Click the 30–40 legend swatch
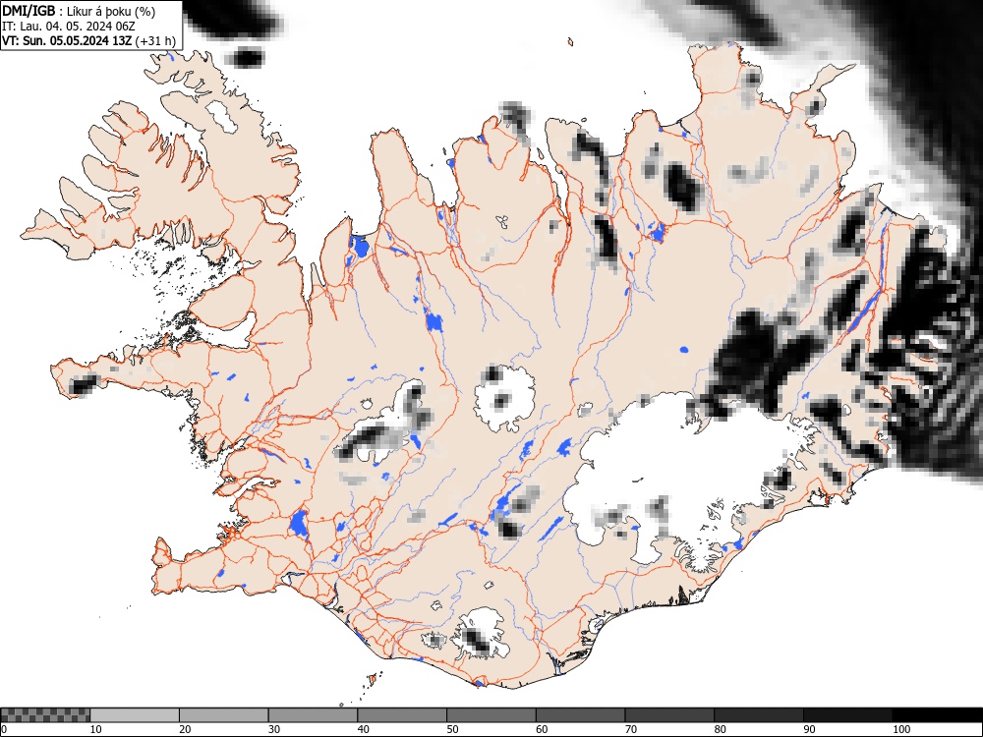Screen dimensions: 983x737 313,715
